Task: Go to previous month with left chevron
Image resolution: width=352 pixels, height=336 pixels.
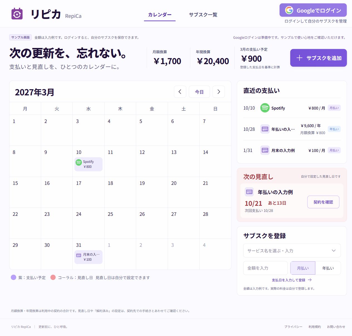Action: click(x=180, y=92)
